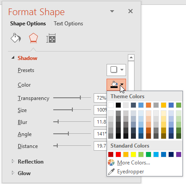Pick the royal blue theme color swatch
This screenshot has width=186, height=184.
tap(171, 105)
